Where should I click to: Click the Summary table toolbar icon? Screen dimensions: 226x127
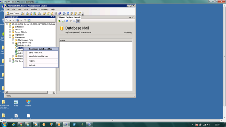click(68, 13)
